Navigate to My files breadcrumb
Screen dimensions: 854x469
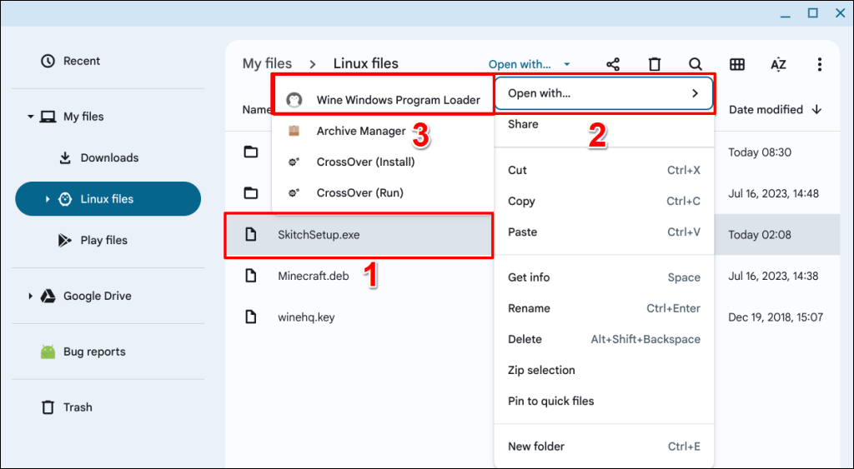point(267,63)
